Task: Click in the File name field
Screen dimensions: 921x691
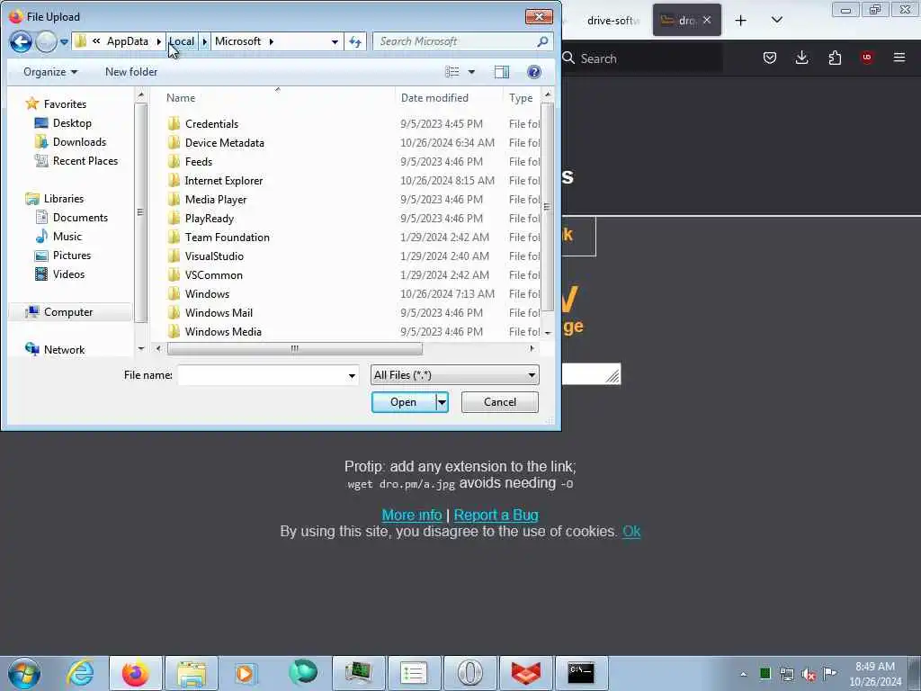Action: coord(262,375)
